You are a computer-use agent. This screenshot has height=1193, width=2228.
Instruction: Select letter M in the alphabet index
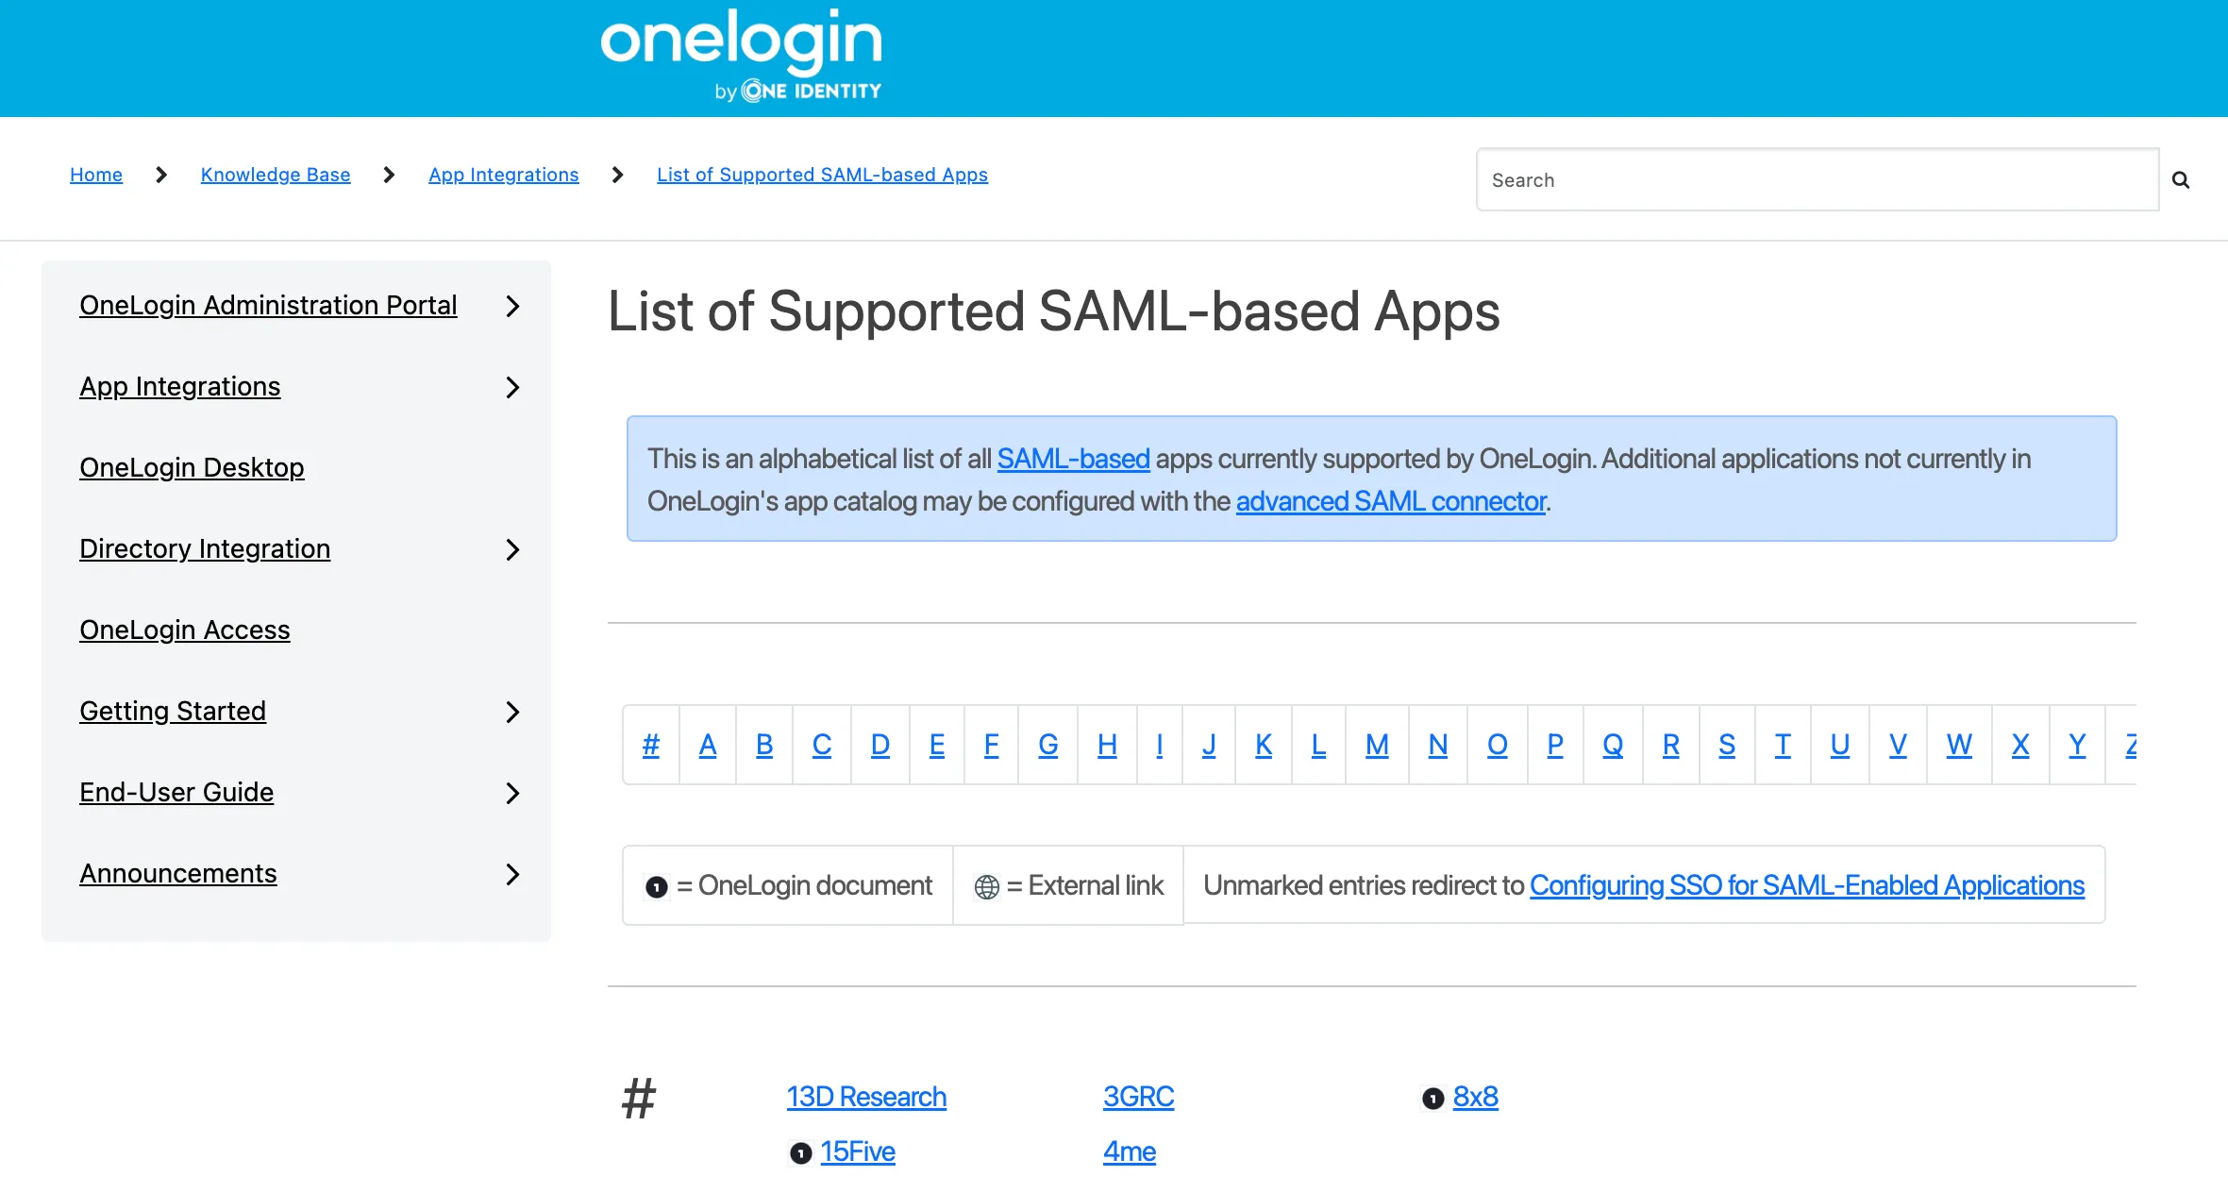[x=1377, y=745]
